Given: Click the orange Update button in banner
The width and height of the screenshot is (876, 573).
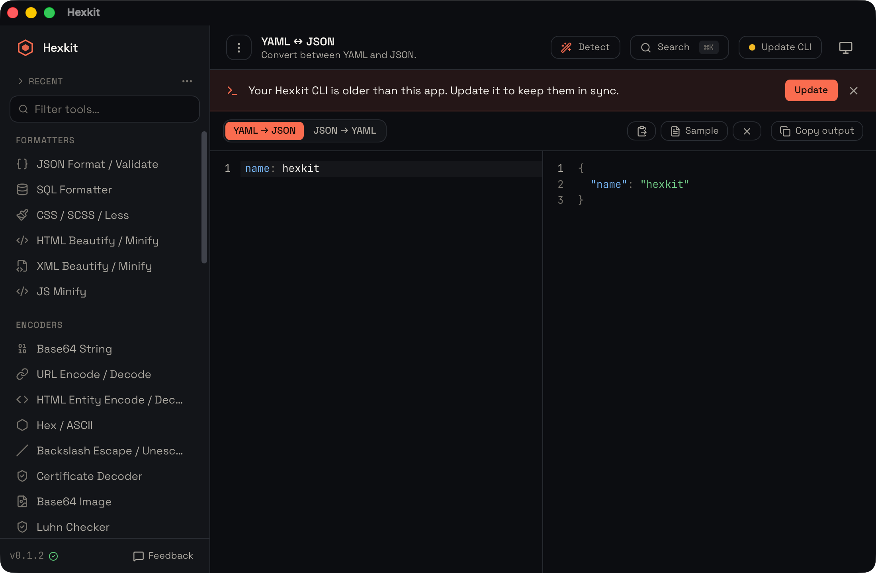Looking at the screenshot, I should (x=811, y=90).
